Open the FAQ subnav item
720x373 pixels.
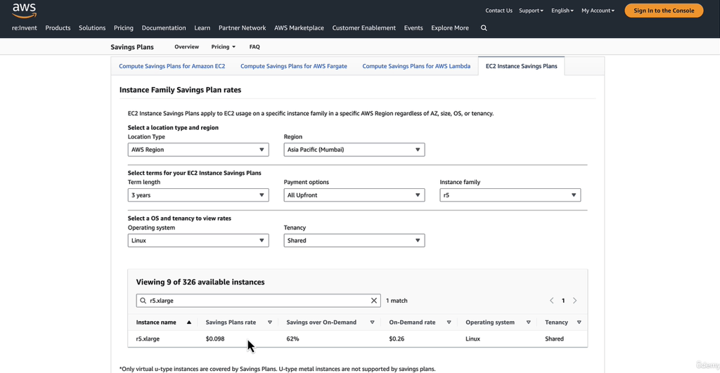(255, 47)
